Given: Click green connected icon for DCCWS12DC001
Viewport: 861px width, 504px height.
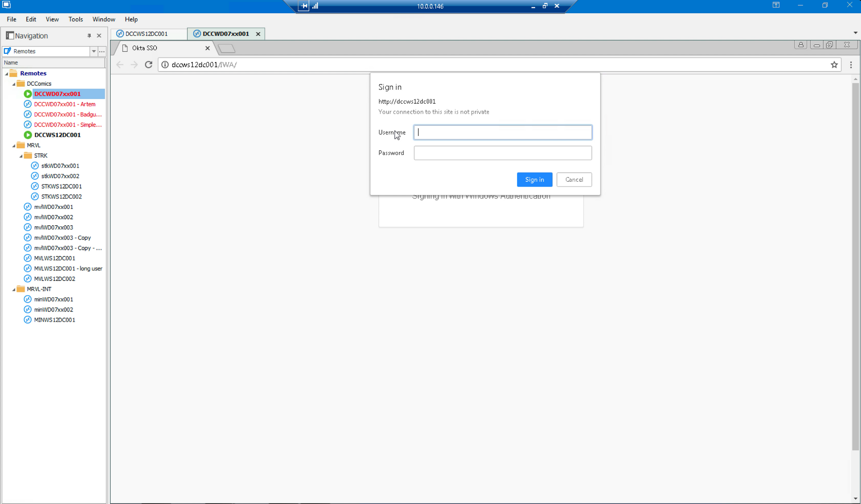Looking at the screenshot, I should coord(28,135).
